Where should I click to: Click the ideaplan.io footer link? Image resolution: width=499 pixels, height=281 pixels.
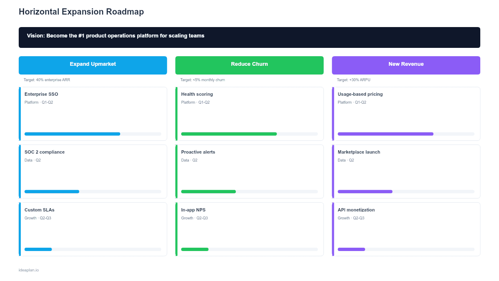click(28, 270)
